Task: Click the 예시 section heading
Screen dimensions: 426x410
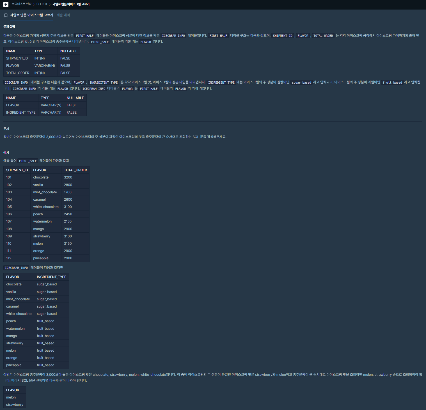Action: coord(6,153)
